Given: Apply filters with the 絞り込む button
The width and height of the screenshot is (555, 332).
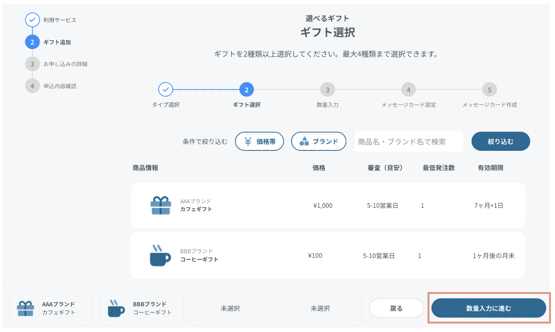Looking at the screenshot, I should point(501,141).
